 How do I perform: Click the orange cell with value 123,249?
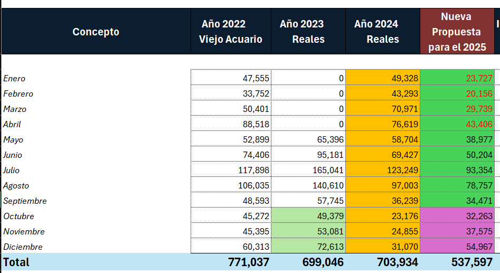coord(383,171)
